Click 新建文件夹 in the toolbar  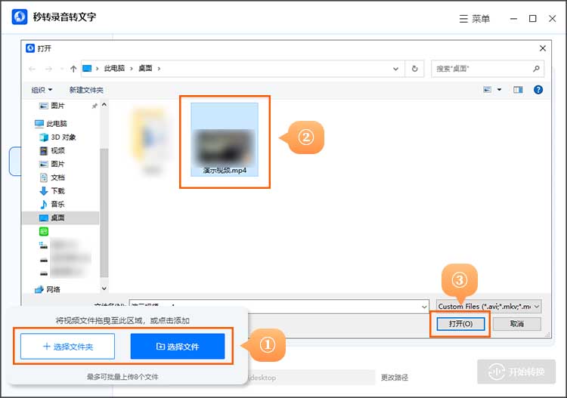[86, 90]
